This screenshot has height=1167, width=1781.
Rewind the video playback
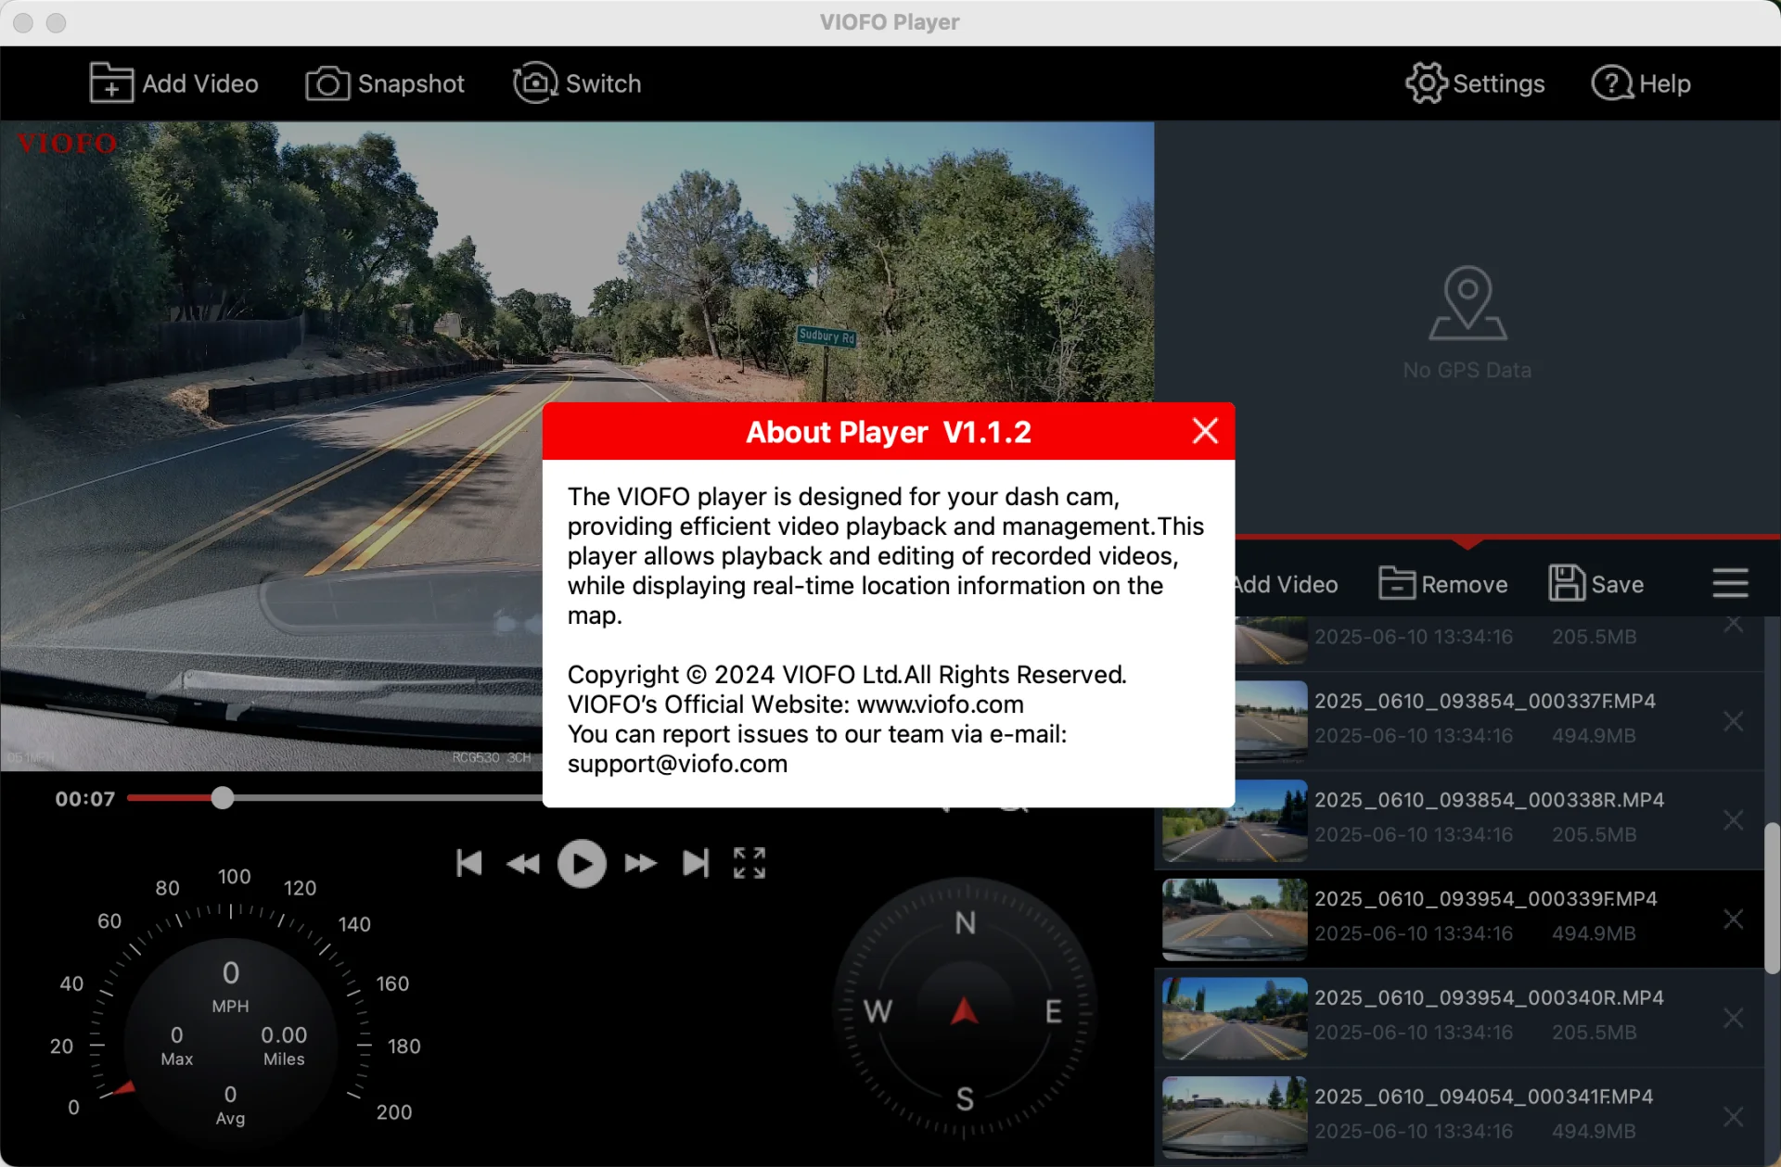[x=524, y=864]
